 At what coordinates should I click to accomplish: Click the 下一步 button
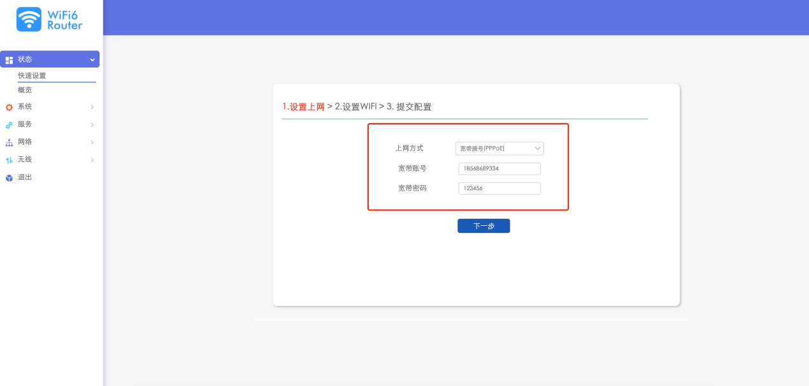click(484, 226)
